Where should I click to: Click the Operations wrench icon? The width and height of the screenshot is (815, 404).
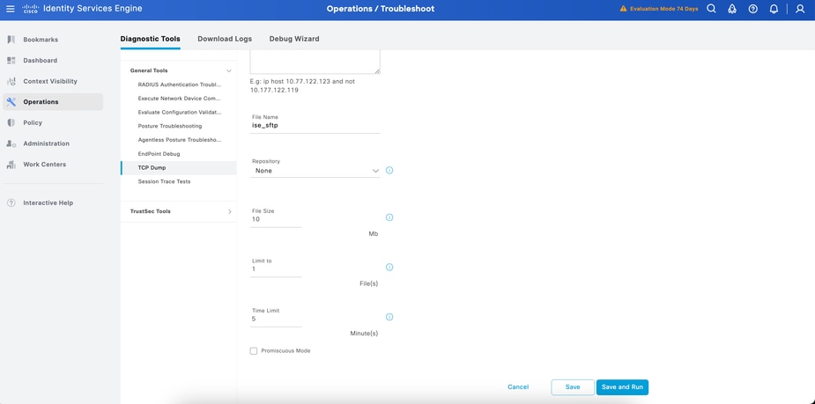[x=11, y=102]
